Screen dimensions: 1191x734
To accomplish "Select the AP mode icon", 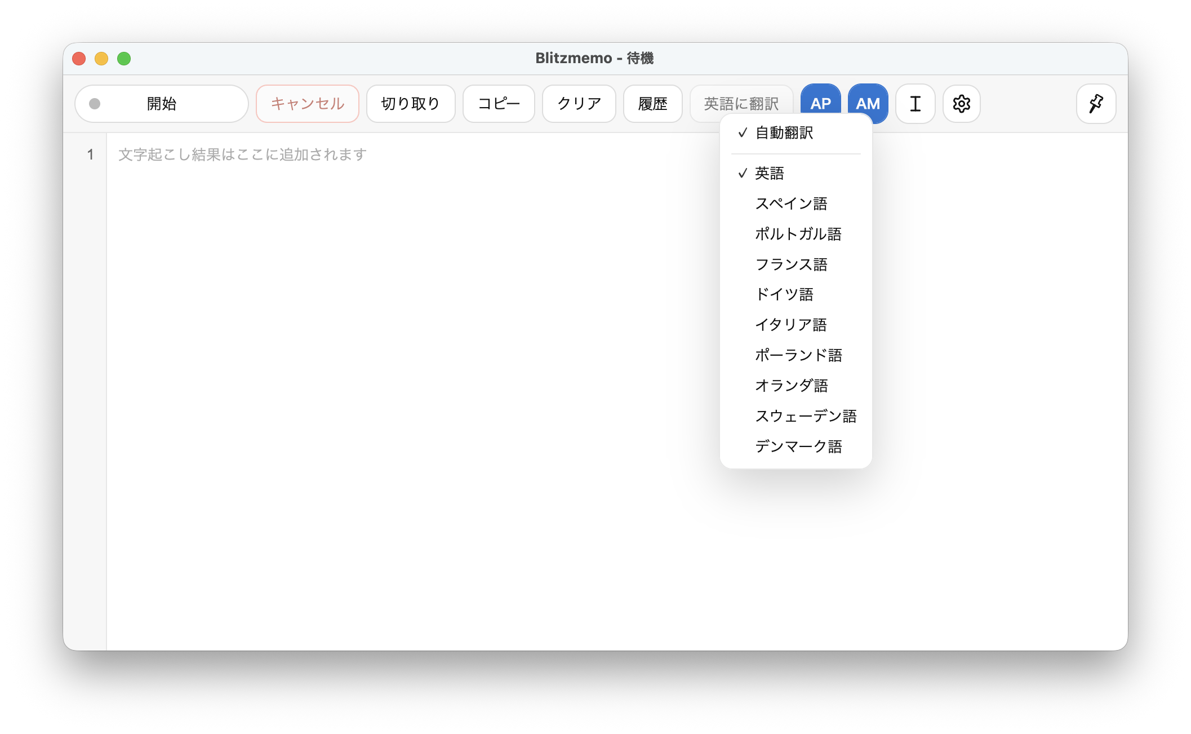I will [820, 103].
